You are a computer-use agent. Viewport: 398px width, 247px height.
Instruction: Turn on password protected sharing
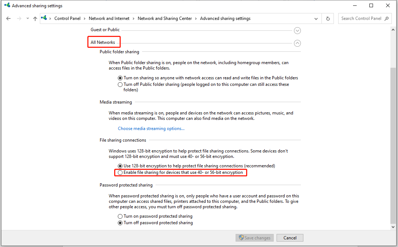pos(120,216)
